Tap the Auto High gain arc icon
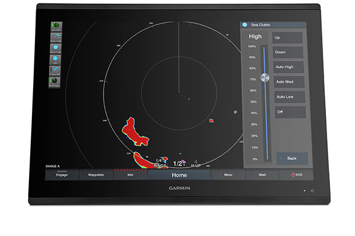The width and height of the screenshot is (355, 236). click(57, 37)
